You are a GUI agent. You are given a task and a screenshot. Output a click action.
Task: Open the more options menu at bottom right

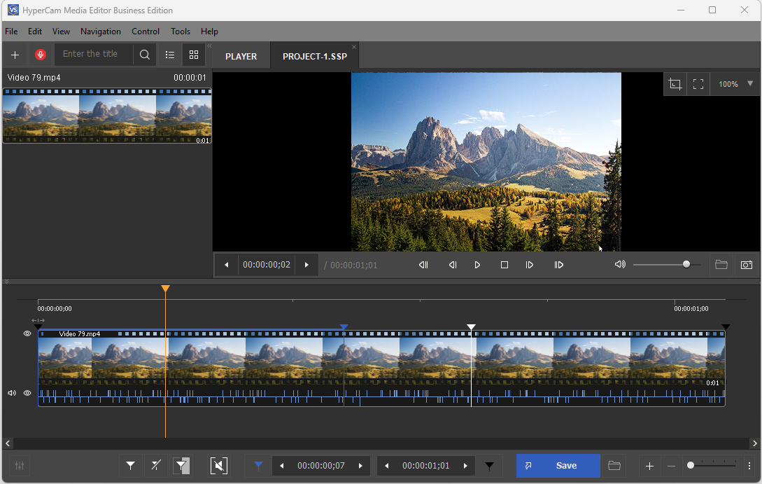[749, 466]
